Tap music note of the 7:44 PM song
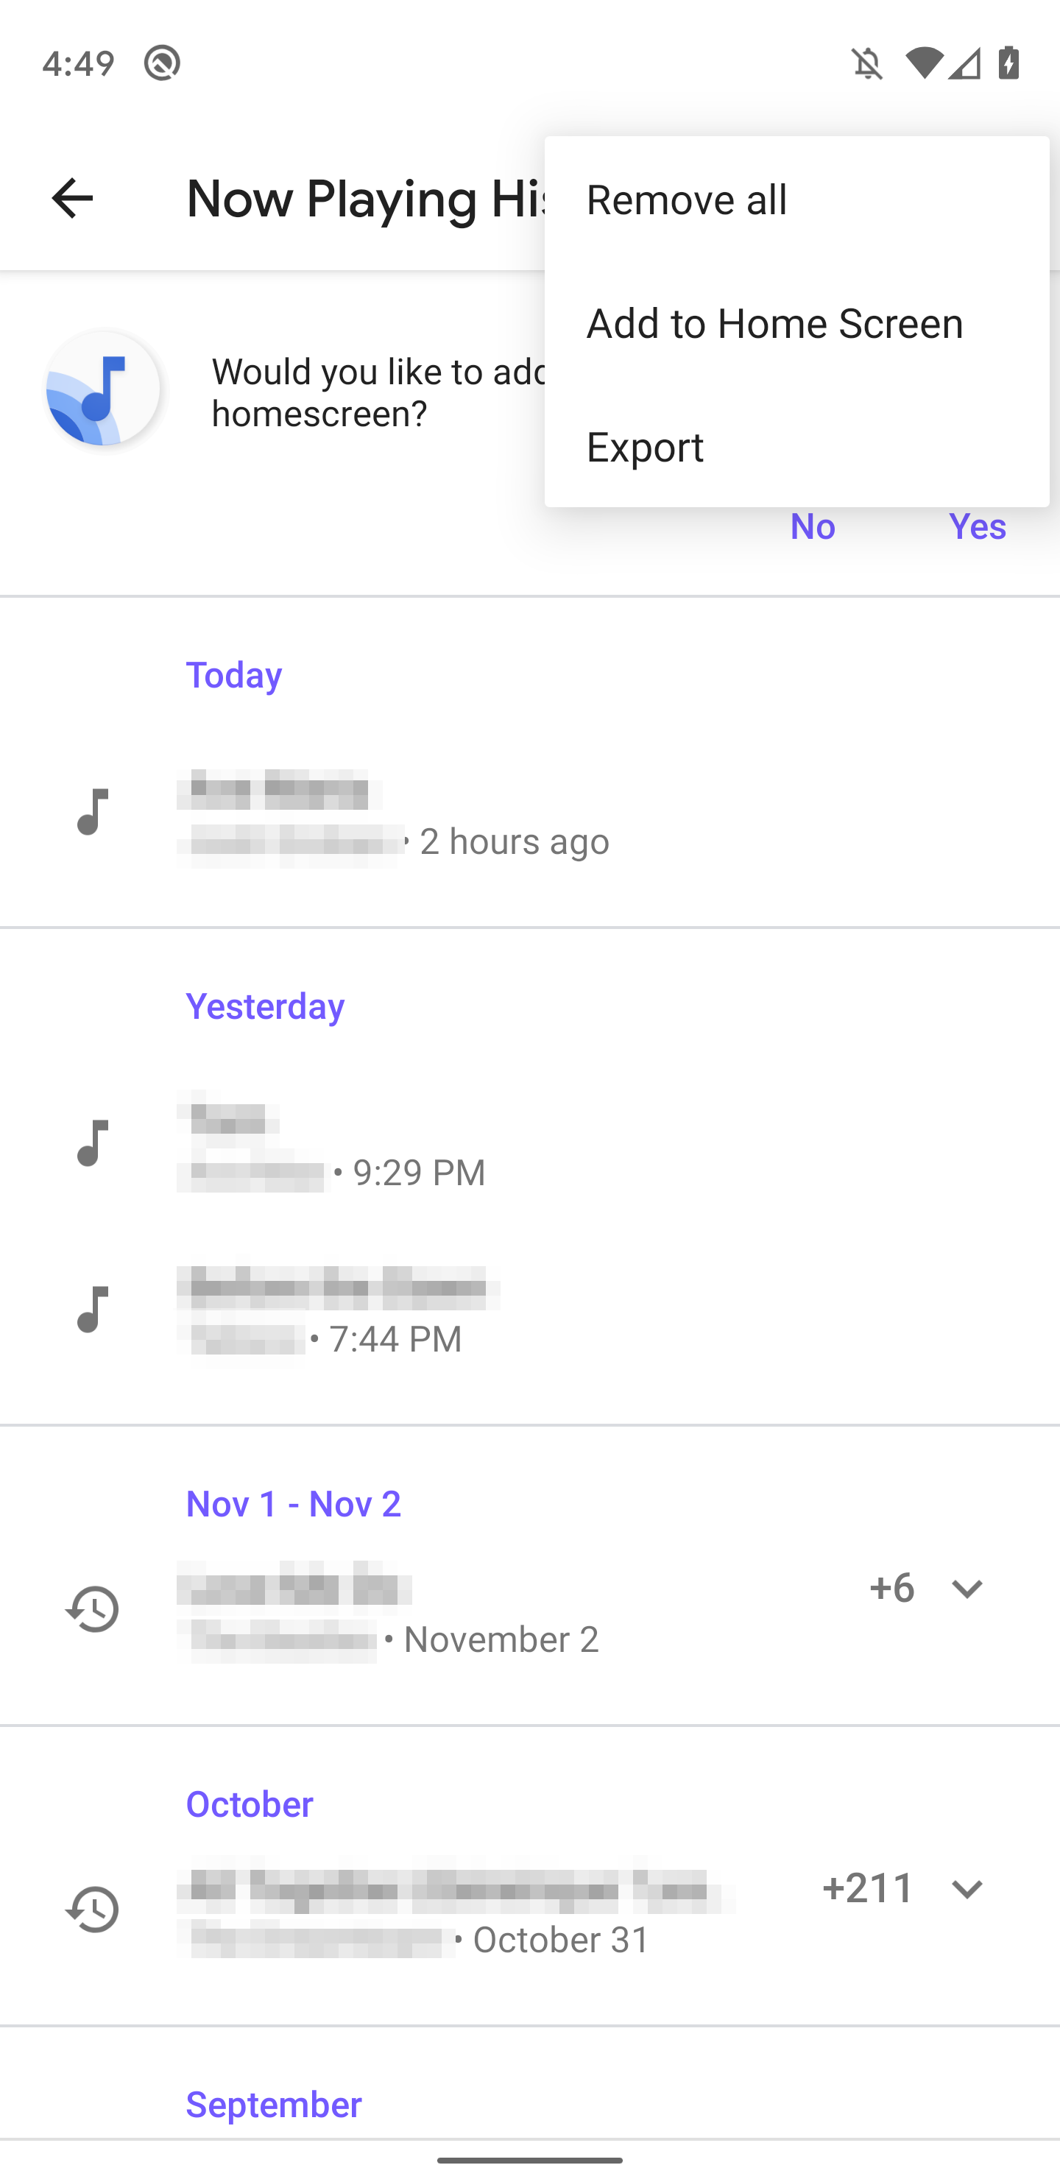Viewport: 1060px width, 2179px height. tap(92, 1310)
